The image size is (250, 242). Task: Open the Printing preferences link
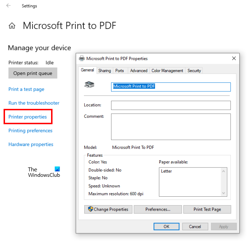pos(30,131)
